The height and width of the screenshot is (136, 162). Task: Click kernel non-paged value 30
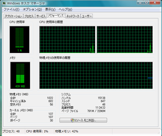[52, 120]
